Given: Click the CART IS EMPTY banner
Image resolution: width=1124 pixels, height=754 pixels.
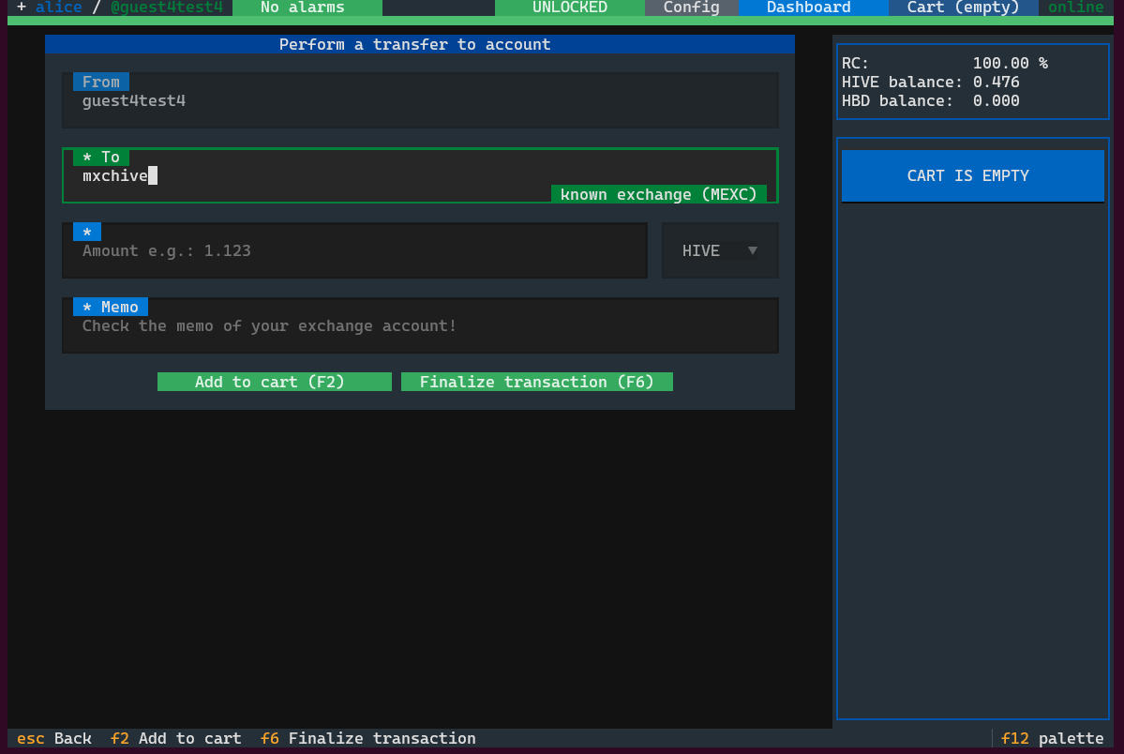Looking at the screenshot, I should click(973, 175).
